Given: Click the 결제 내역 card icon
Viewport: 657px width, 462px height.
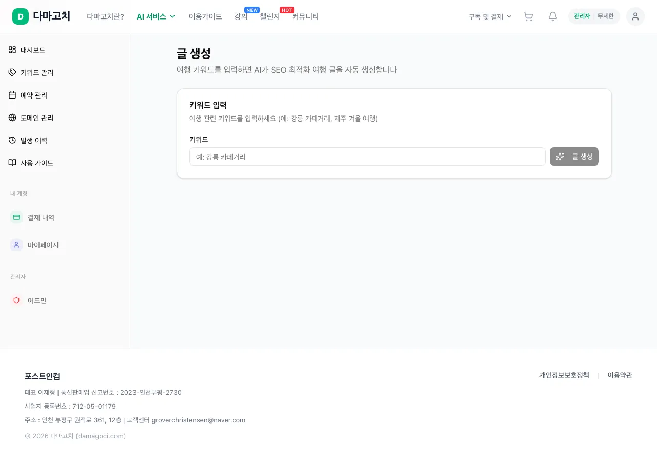Looking at the screenshot, I should point(16,217).
